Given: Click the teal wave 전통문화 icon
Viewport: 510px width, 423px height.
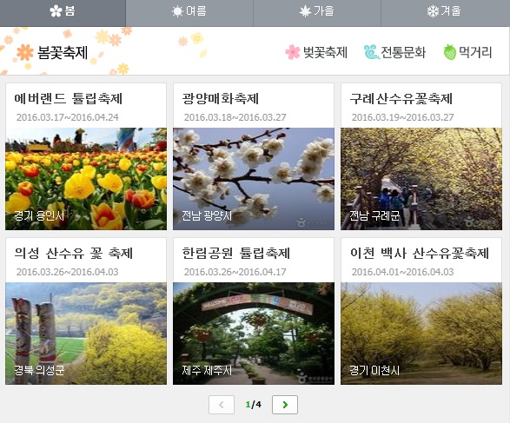Looking at the screenshot, I should point(372,52).
